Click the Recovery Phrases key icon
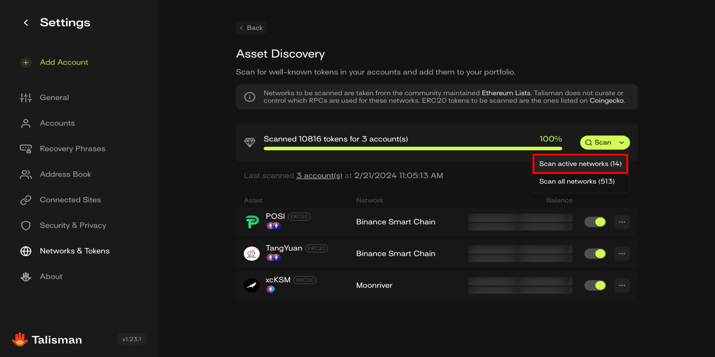The height and width of the screenshot is (357, 715). pos(26,149)
